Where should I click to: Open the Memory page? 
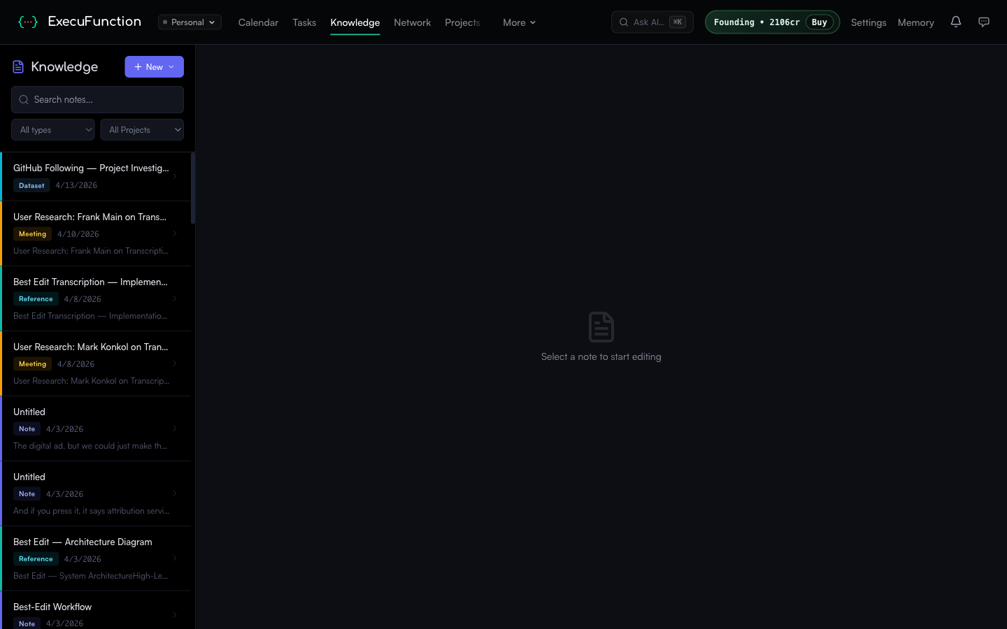[x=915, y=22]
